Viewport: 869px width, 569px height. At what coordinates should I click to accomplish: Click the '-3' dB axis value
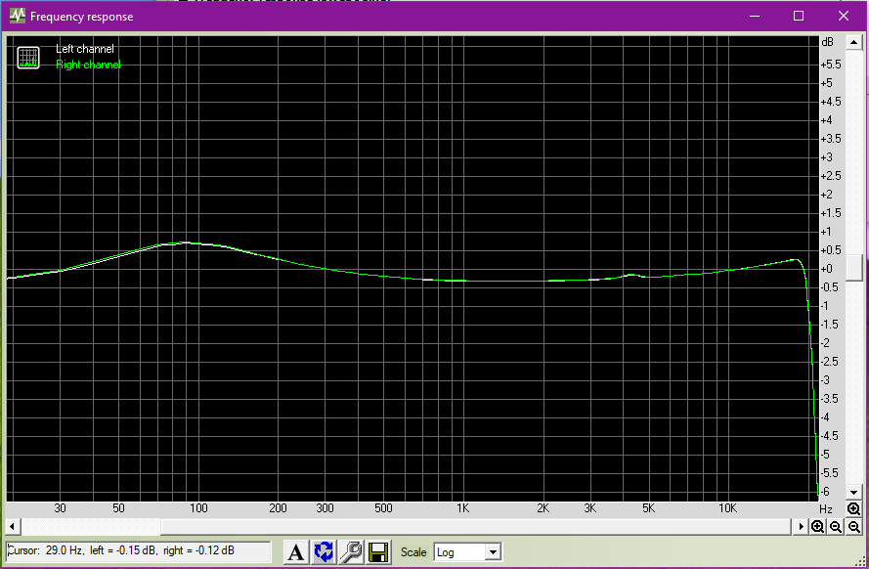825,380
